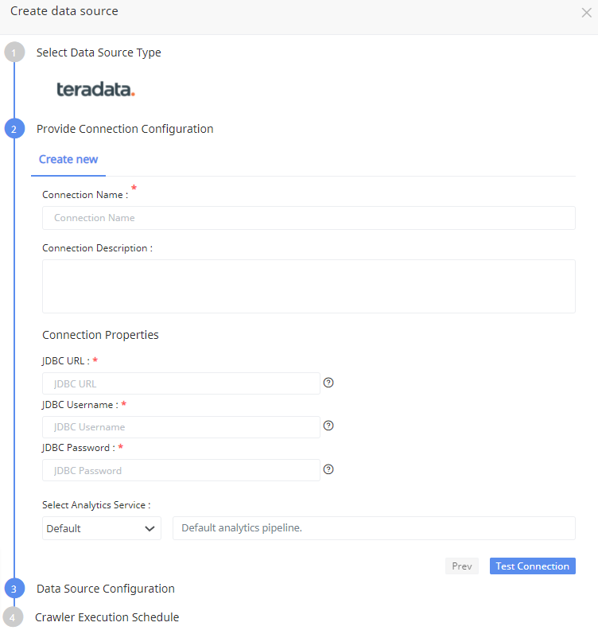This screenshot has height=634, width=598.
Task: Click step 2 circle indicator
Action: click(x=14, y=129)
